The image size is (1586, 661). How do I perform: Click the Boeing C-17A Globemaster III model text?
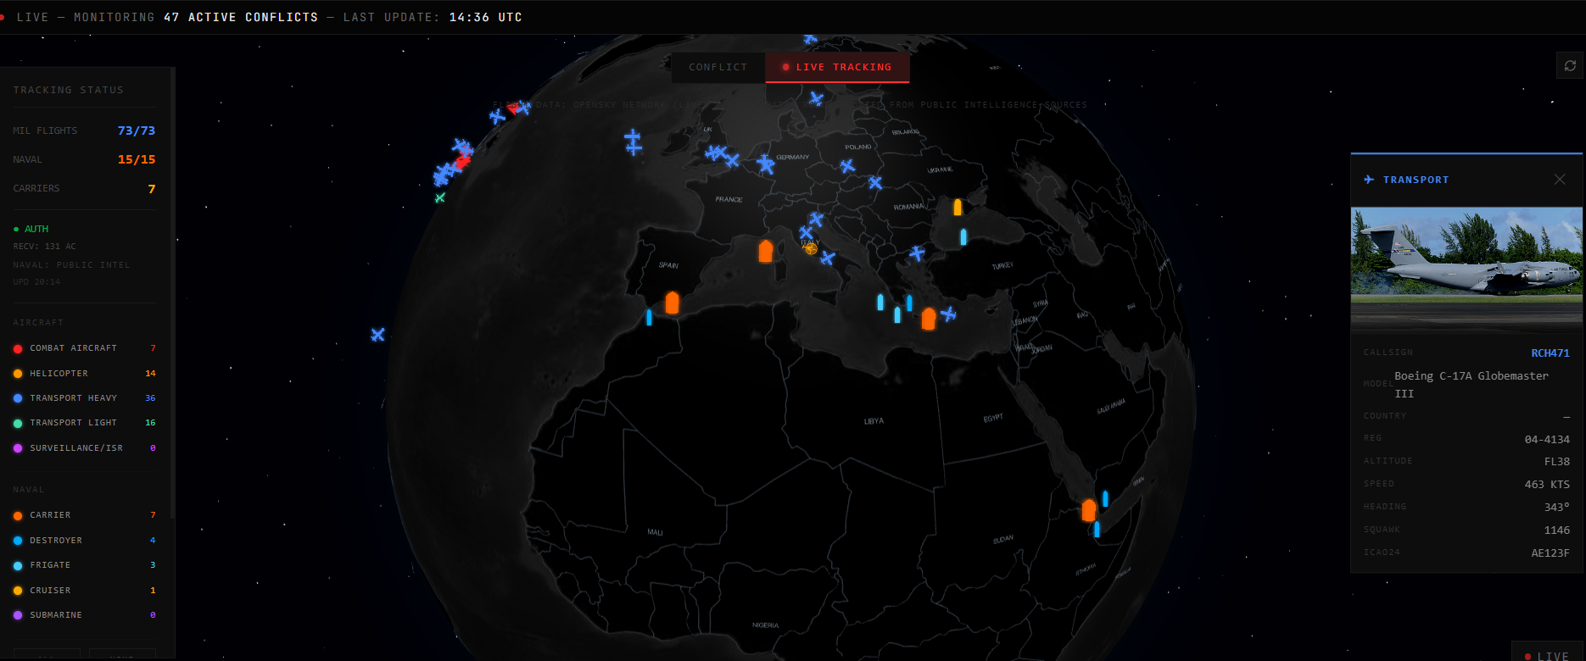(x=1472, y=385)
